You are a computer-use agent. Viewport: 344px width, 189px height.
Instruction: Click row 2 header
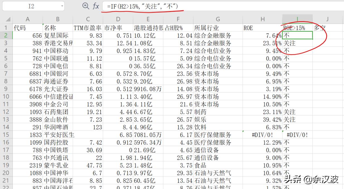[x=6, y=36]
